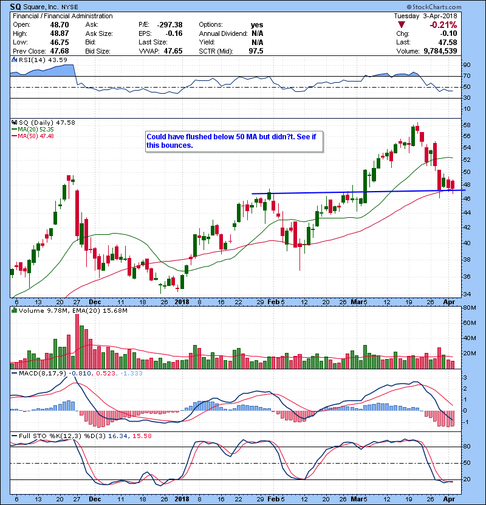
Task: Click the blue annotation note about 50 MA
Action: (x=234, y=141)
